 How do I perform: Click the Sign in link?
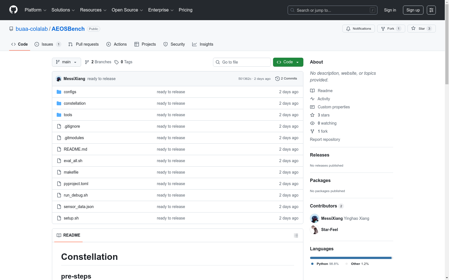[x=390, y=10]
